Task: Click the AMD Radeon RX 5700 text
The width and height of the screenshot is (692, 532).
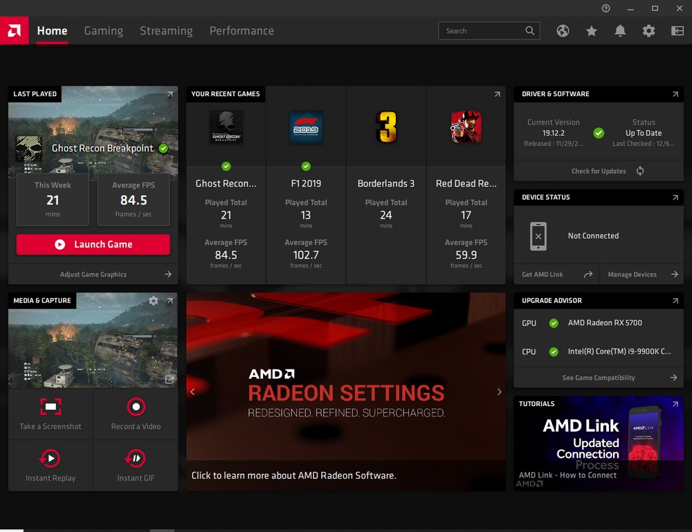Action: coord(605,323)
